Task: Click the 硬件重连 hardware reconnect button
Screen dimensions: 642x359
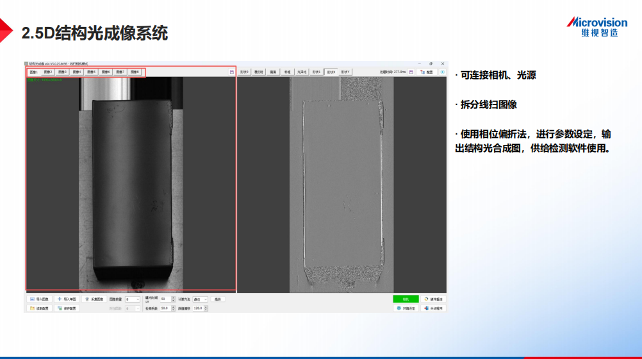Action: click(433, 299)
